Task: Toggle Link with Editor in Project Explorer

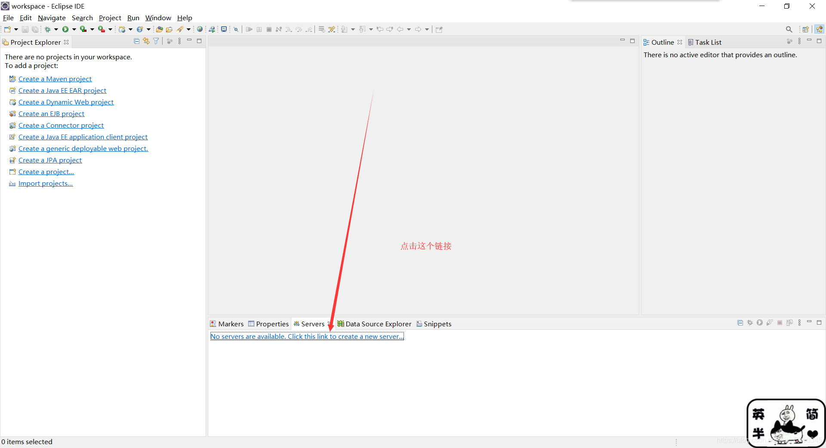Action: click(146, 41)
